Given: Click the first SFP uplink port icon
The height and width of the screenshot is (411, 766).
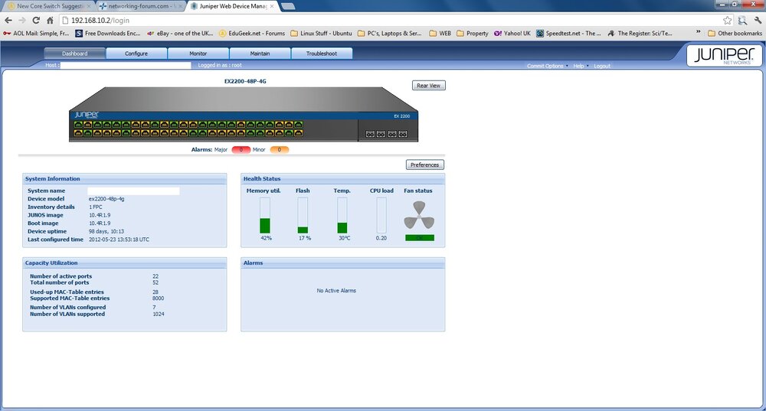Looking at the screenshot, I should (370, 134).
